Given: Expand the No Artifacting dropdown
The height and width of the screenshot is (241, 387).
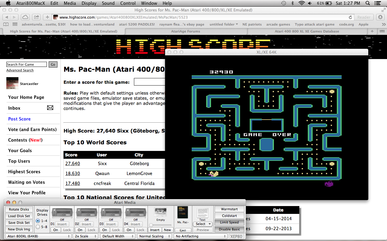Looking at the screenshot, I should [x=200, y=236].
